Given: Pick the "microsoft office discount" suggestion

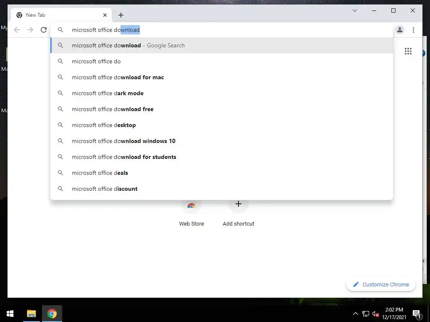Looking at the screenshot, I should point(222,189).
